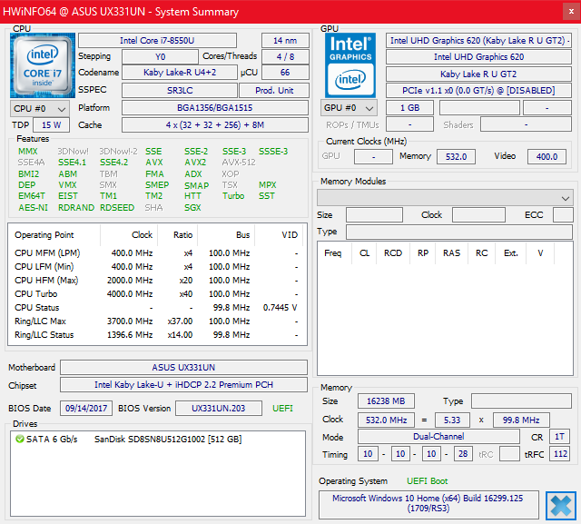The image size is (581, 524).
Task: Open the CPU #0 selector dropdown
Action: pyautogui.click(x=37, y=108)
